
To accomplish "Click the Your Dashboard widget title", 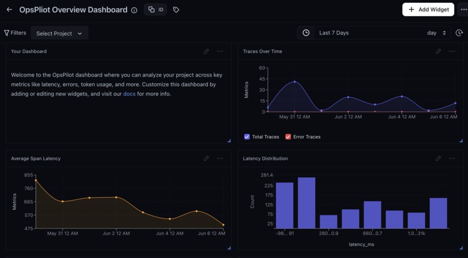I will point(28,51).
